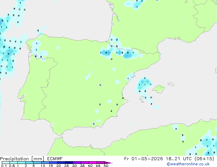Click the '4' value in the Algeria rain cell
This screenshot has width=217, height=167.
click(x=208, y=153)
